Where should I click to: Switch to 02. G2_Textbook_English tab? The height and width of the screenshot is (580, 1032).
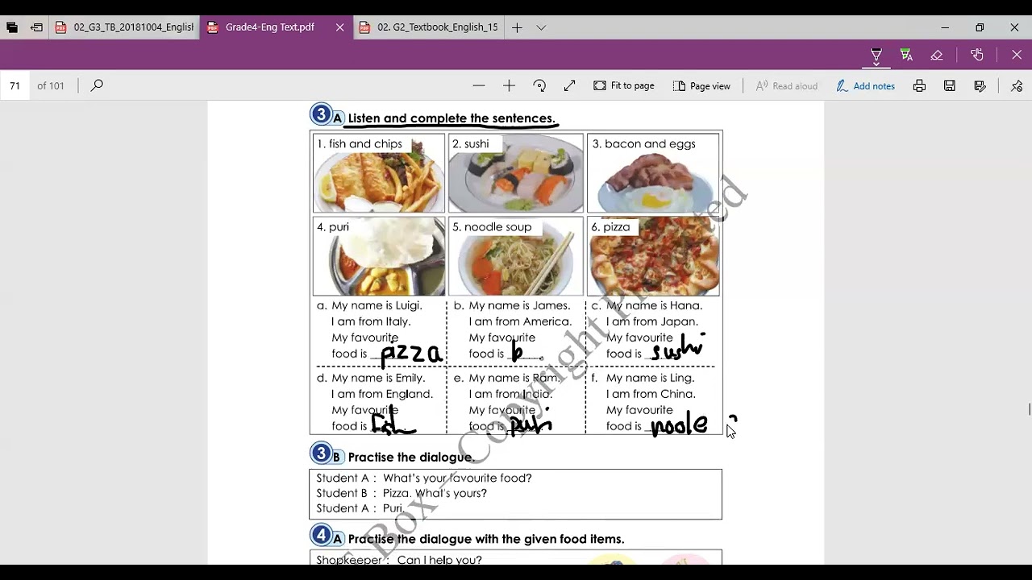pyautogui.click(x=428, y=27)
